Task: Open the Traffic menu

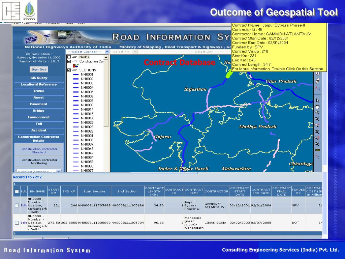Action: (39, 91)
